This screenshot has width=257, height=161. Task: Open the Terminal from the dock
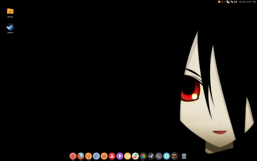(159, 156)
